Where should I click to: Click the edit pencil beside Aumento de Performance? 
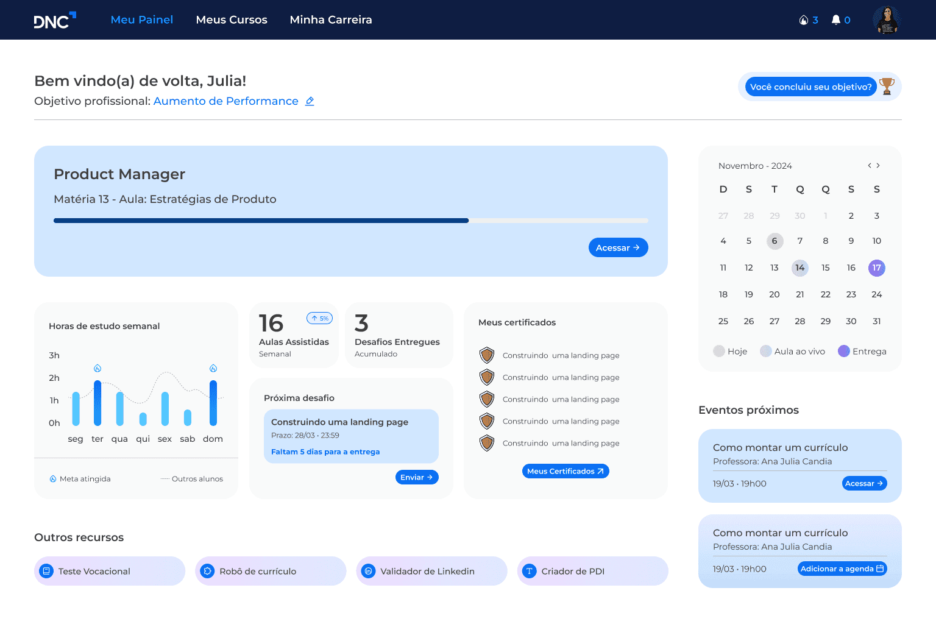[x=310, y=101]
